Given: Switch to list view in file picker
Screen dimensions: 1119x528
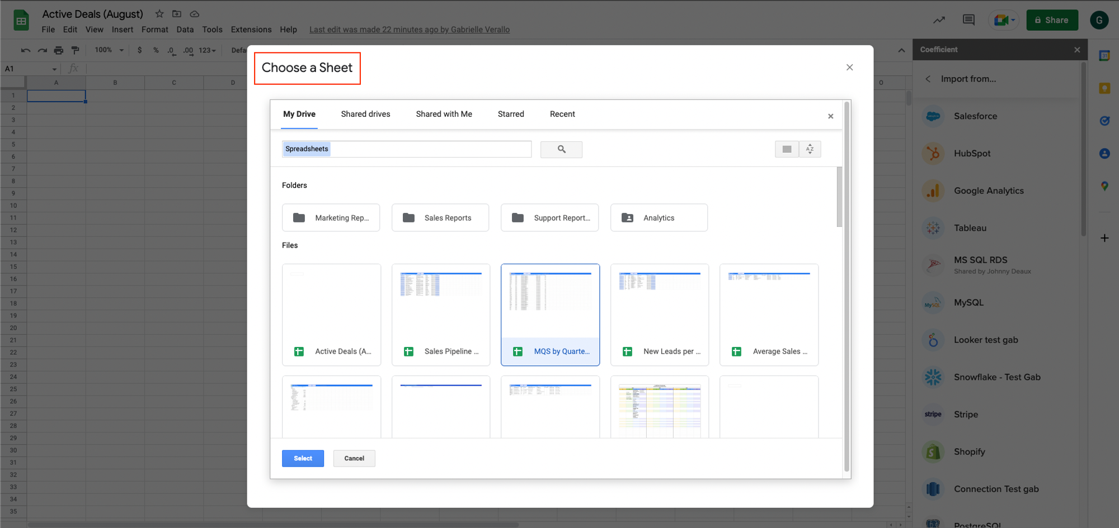Looking at the screenshot, I should click(x=787, y=149).
